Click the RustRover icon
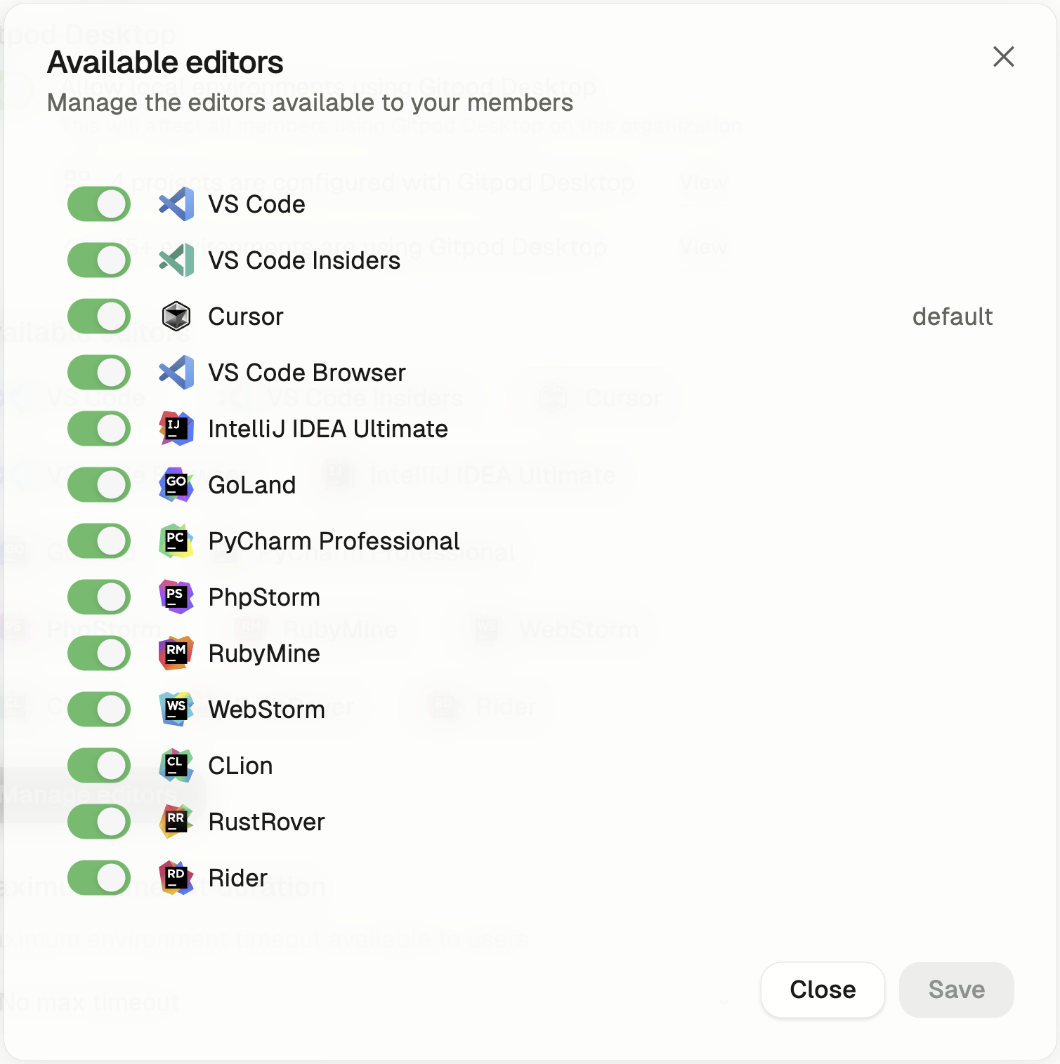This screenshot has height=1064, width=1060. pyautogui.click(x=176, y=822)
